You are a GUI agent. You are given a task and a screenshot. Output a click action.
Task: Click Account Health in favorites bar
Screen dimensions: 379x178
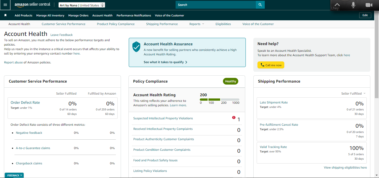(102, 15)
